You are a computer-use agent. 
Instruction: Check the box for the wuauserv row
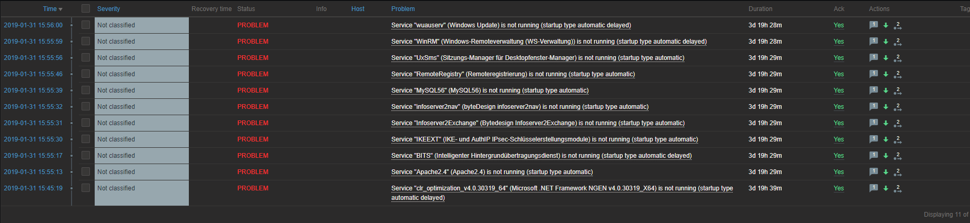point(86,25)
